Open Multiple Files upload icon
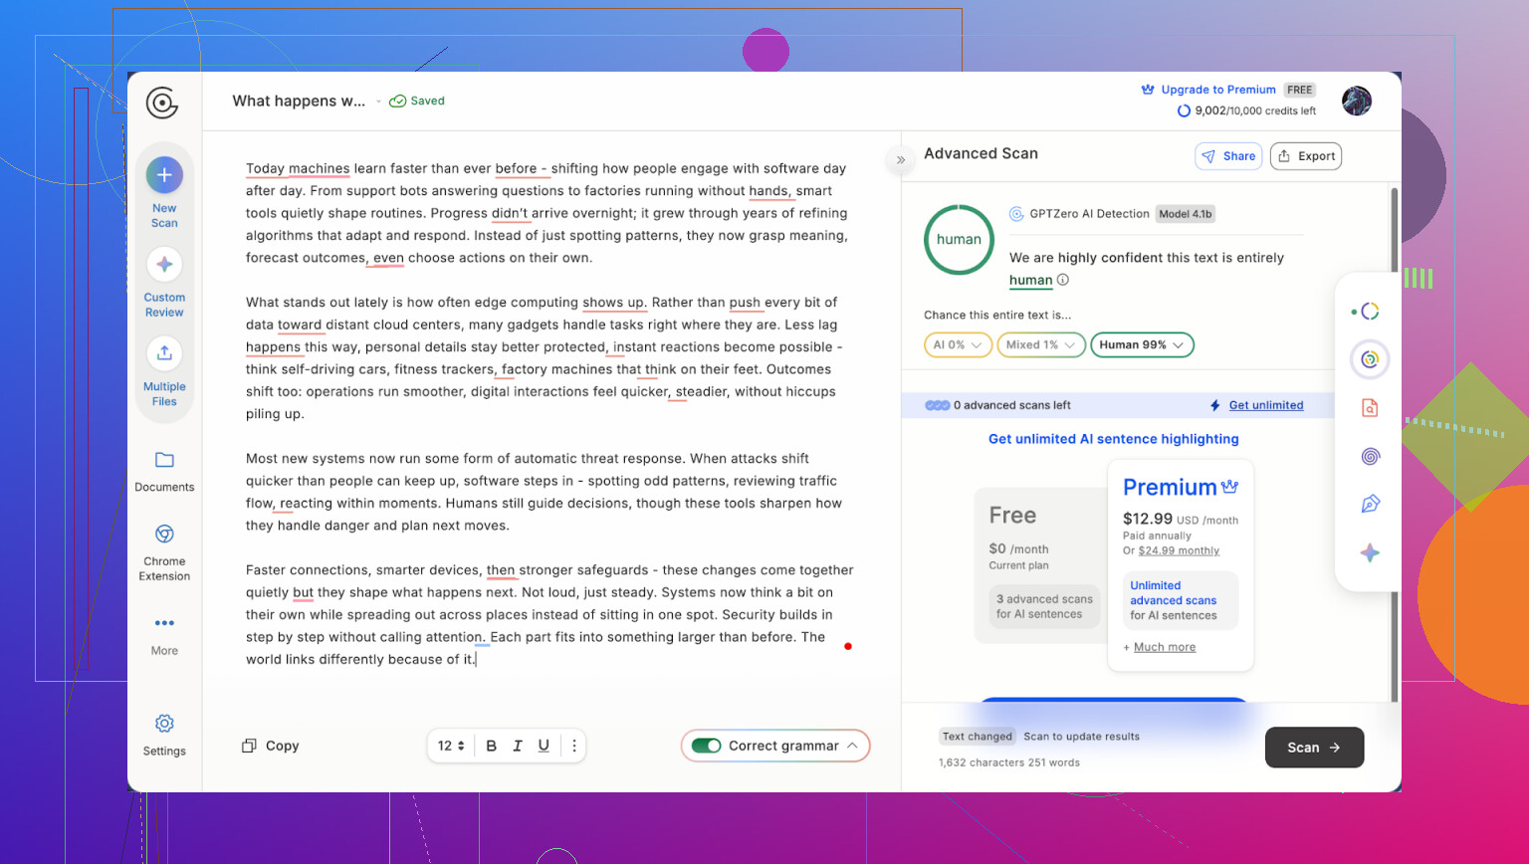 click(164, 353)
